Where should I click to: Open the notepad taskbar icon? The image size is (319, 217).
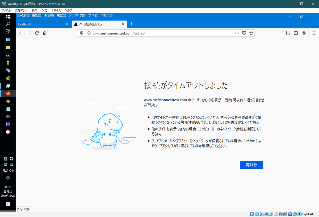(8, 109)
